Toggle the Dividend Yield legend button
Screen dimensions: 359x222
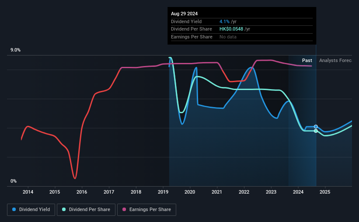[x=31, y=210]
